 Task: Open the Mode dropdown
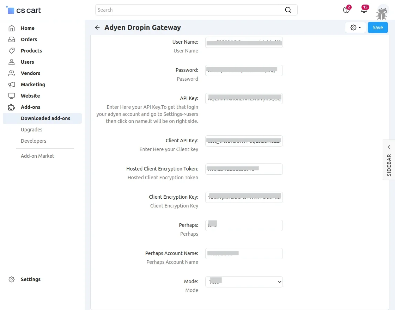point(244,282)
